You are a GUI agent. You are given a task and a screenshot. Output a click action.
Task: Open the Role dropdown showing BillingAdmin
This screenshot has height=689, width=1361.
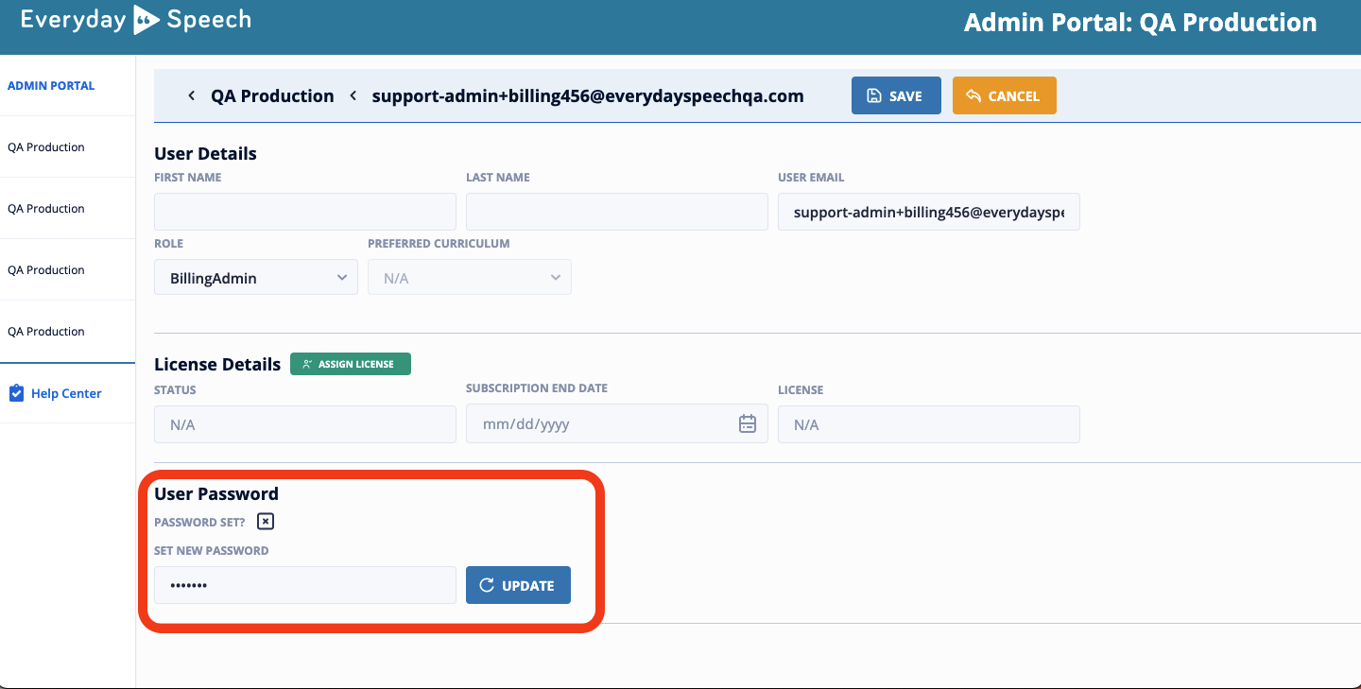256,277
